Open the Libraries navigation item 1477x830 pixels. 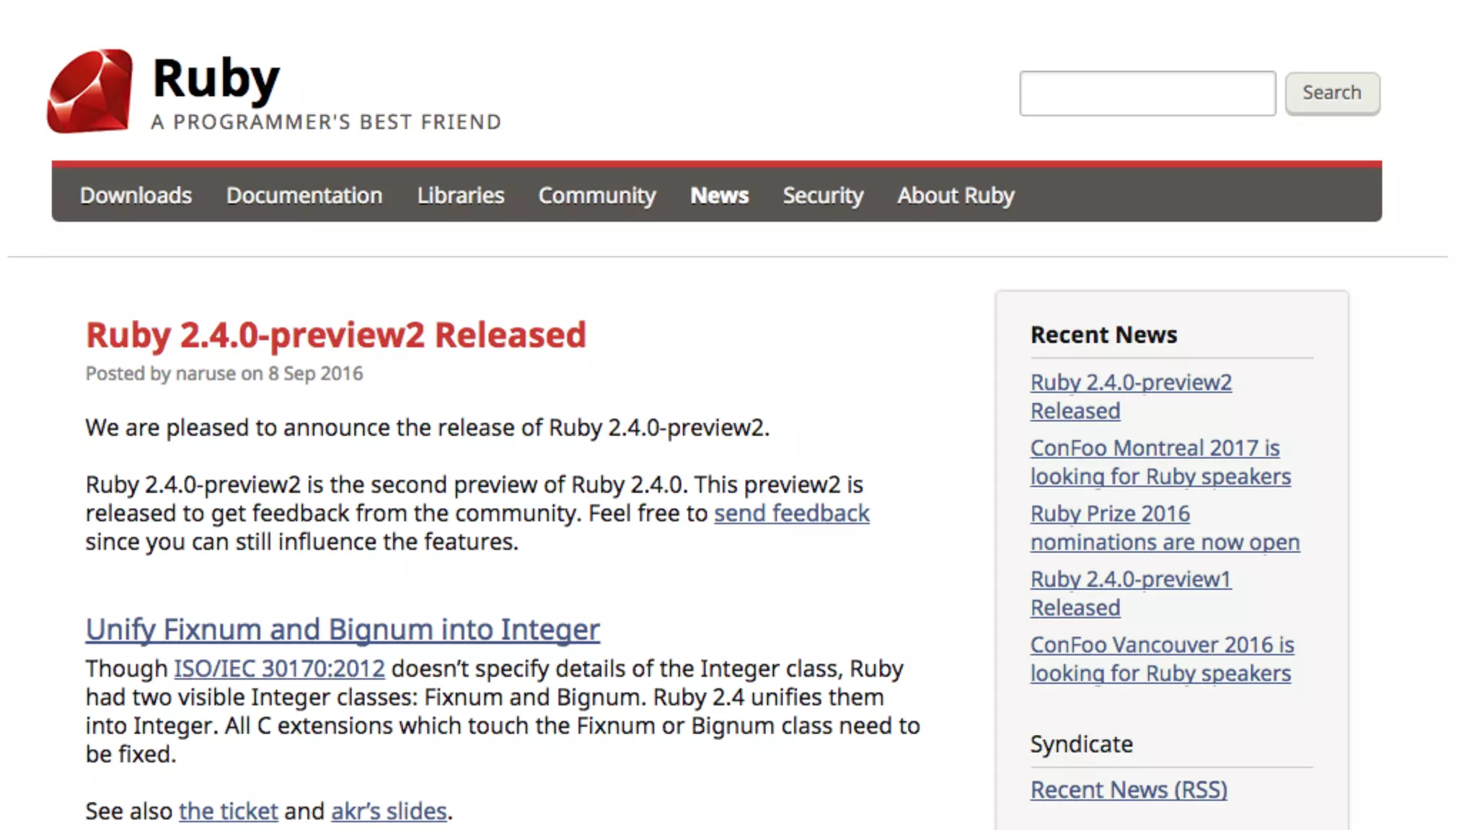[460, 195]
